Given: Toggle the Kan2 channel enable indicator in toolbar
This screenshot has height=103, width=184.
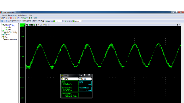Looking at the screenshot, I should 65,21.
